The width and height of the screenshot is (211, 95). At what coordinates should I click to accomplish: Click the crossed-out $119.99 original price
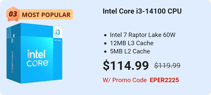[167, 66]
